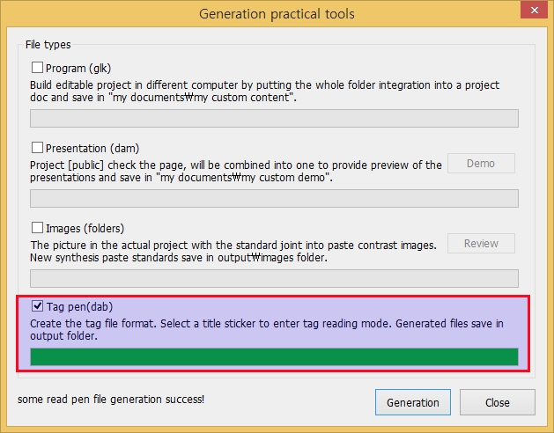Tick the Presentation (dam) checkbox
This screenshot has width=554, height=433.
tap(37, 147)
